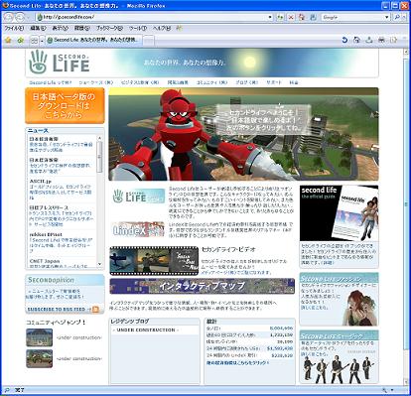Viewport: 411px width, 396px height.
Task: Stop page loading with the red X button
Action: pyautogui.click(x=291, y=17)
